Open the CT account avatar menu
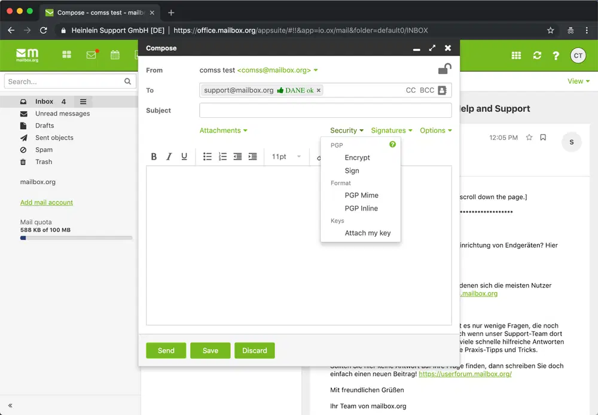The image size is (598, 415). coord(578,56)
